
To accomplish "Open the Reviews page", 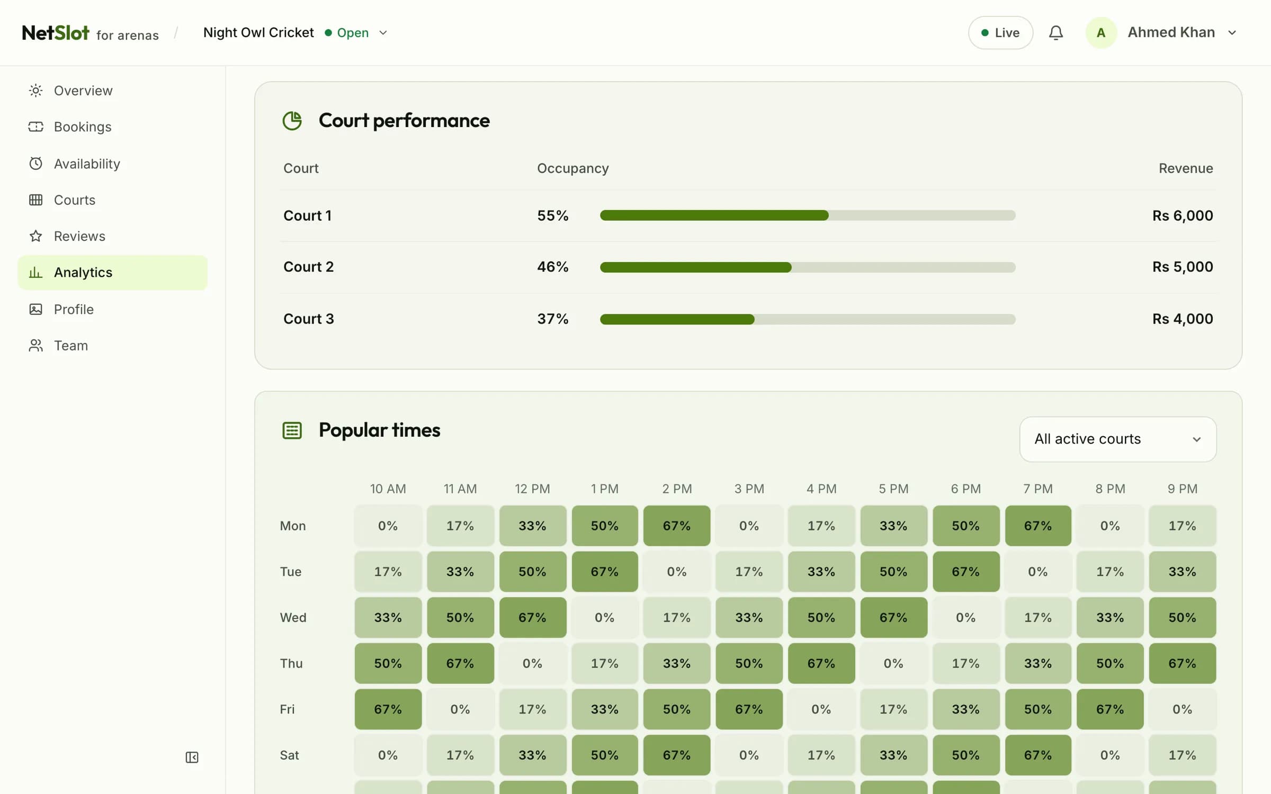I will click(112, 236).
